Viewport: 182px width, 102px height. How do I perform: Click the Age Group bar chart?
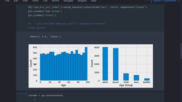[x=126, y=63]
